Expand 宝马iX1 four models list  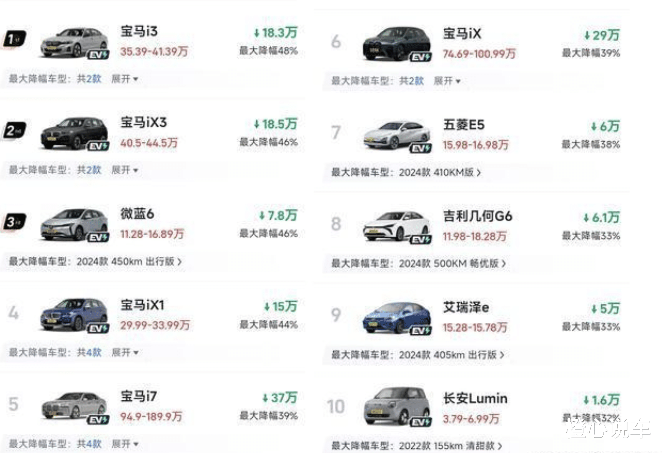click(125, 352)
